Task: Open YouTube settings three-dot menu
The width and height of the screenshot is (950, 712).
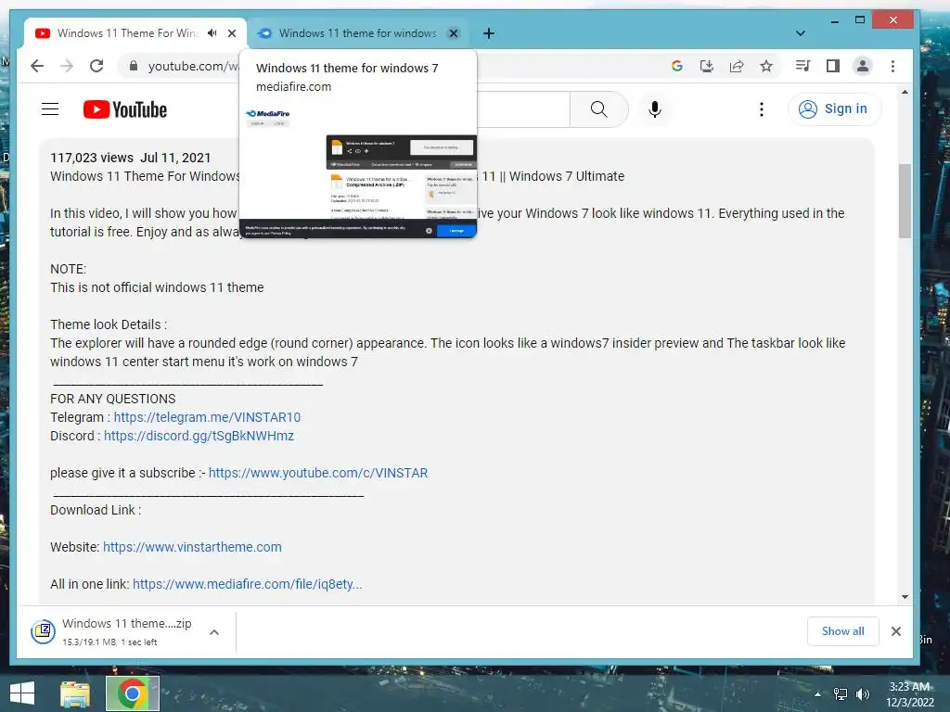Action: [x=762, y=109]
